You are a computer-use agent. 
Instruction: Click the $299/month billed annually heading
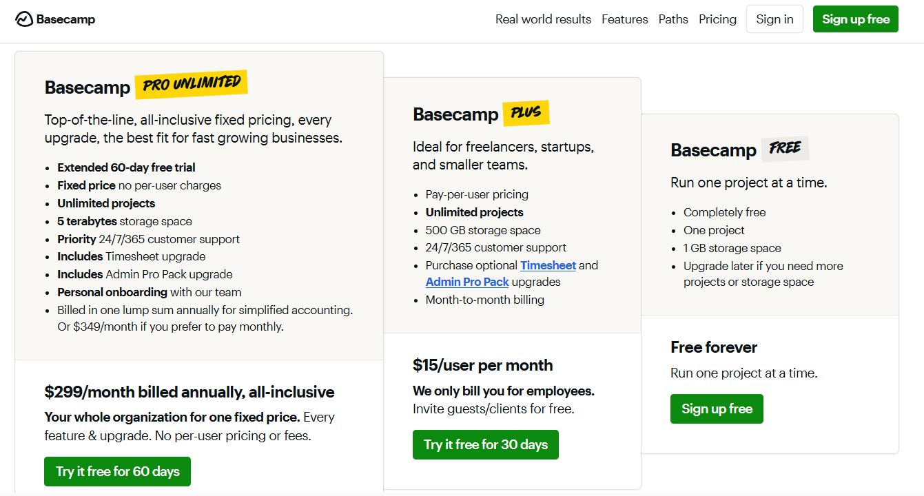(189, 392)
